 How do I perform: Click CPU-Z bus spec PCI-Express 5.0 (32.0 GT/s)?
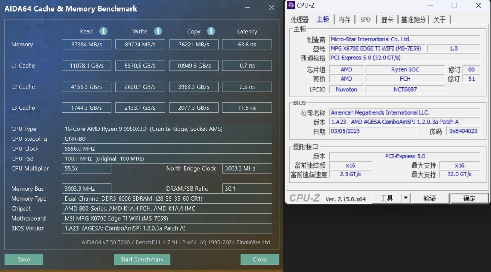[405, 58]
